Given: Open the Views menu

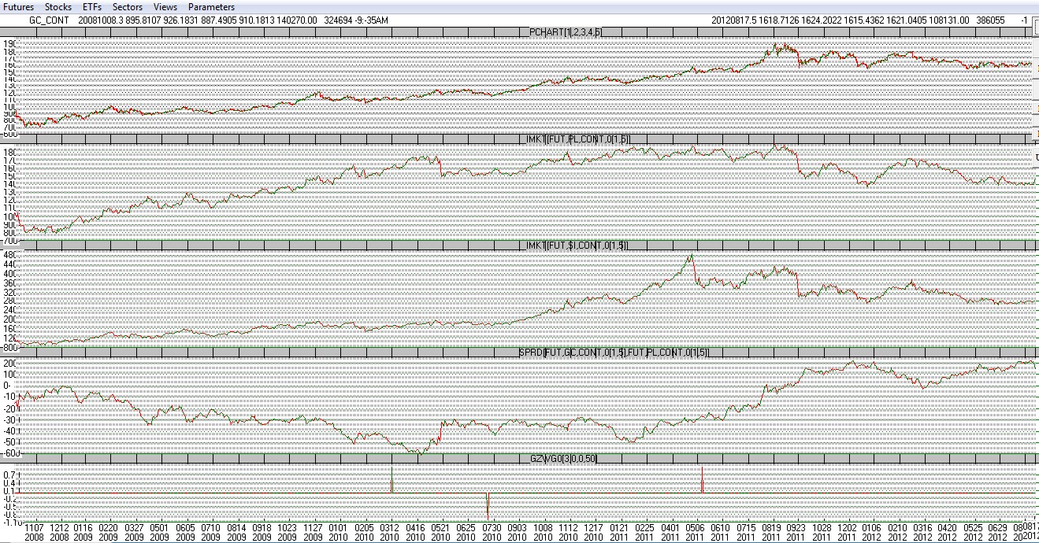Looking at the screenshot, I should pos(165,7).
